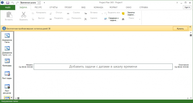Click the Вырезать scissors icon
193x103 pixels.
[x=23, y=14]
